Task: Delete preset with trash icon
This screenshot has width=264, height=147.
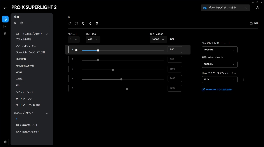Action: tap(97, 24)
